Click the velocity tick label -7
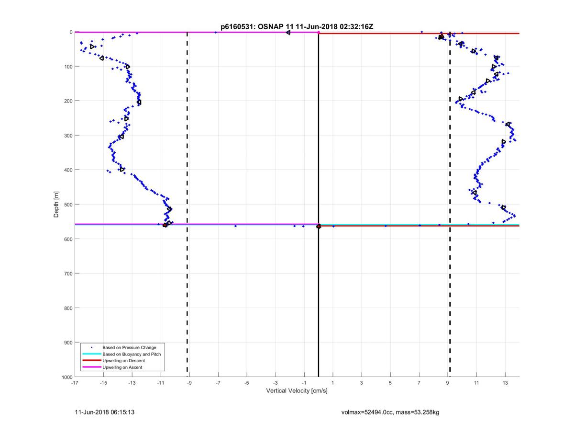 [x=218, y=383]
